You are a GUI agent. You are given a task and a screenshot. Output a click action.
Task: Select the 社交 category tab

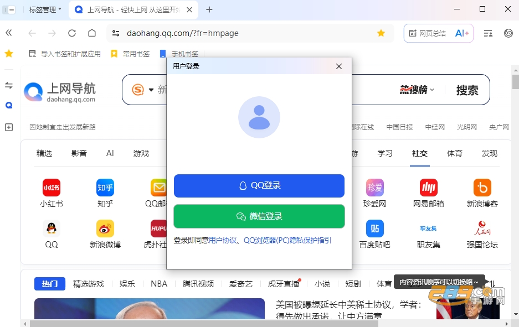(420, 153)
